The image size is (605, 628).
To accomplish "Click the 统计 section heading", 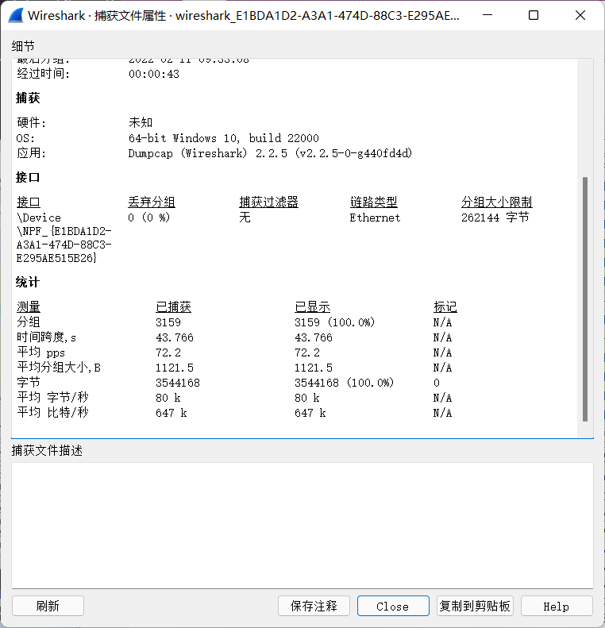I will (x=28, y=282).
